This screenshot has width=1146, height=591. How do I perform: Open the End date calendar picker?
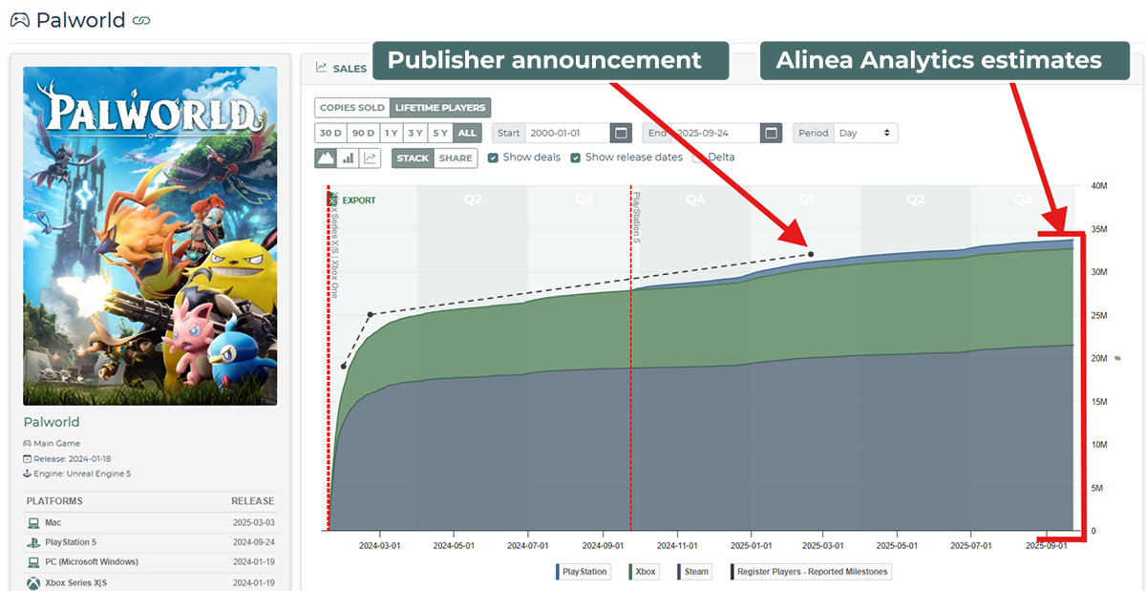[x=773, y=133]
